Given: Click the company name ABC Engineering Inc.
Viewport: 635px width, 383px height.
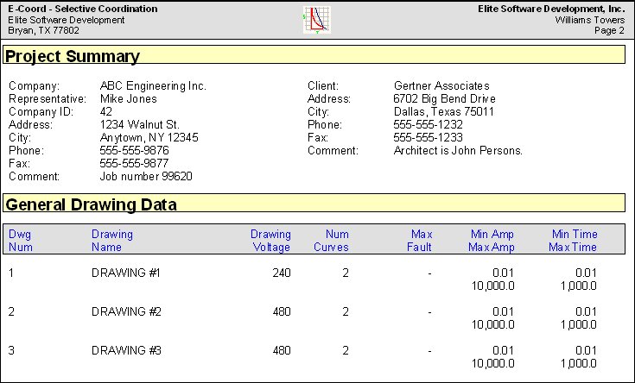Looking at the screenshot, I should click(x=153, y=85).
